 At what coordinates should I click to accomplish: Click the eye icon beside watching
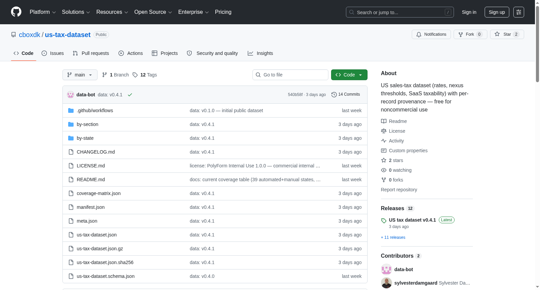click(x=384, y=170)
